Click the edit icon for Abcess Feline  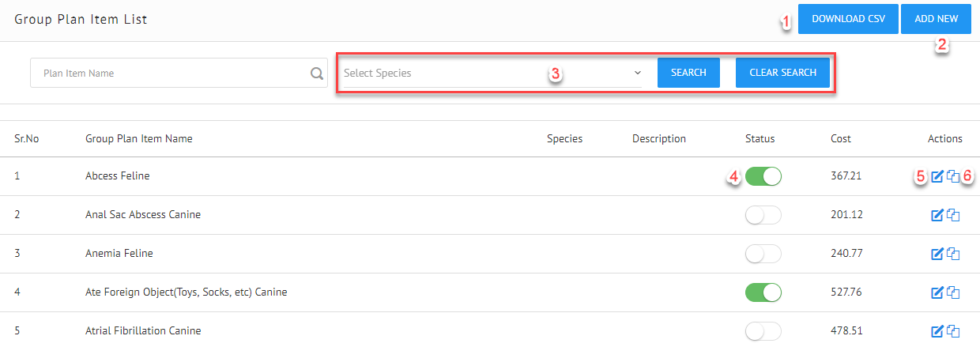[937, 176]
